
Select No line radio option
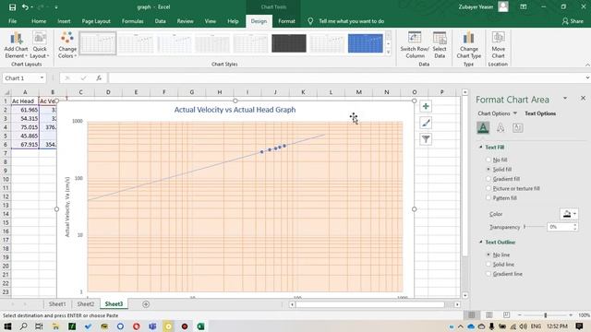coord(488,255)
